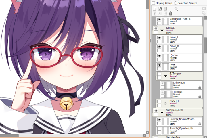The width and height of the screenshot is (207, 138).
Task: Check the link box below nose eye
Action: tap(159, 69)
